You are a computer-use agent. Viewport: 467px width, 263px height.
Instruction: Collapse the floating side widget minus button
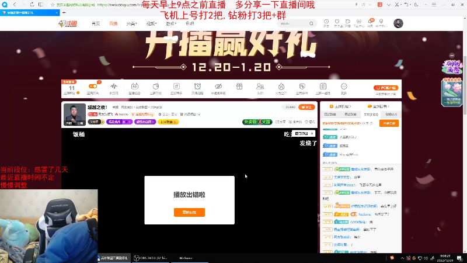click(452, 56)
